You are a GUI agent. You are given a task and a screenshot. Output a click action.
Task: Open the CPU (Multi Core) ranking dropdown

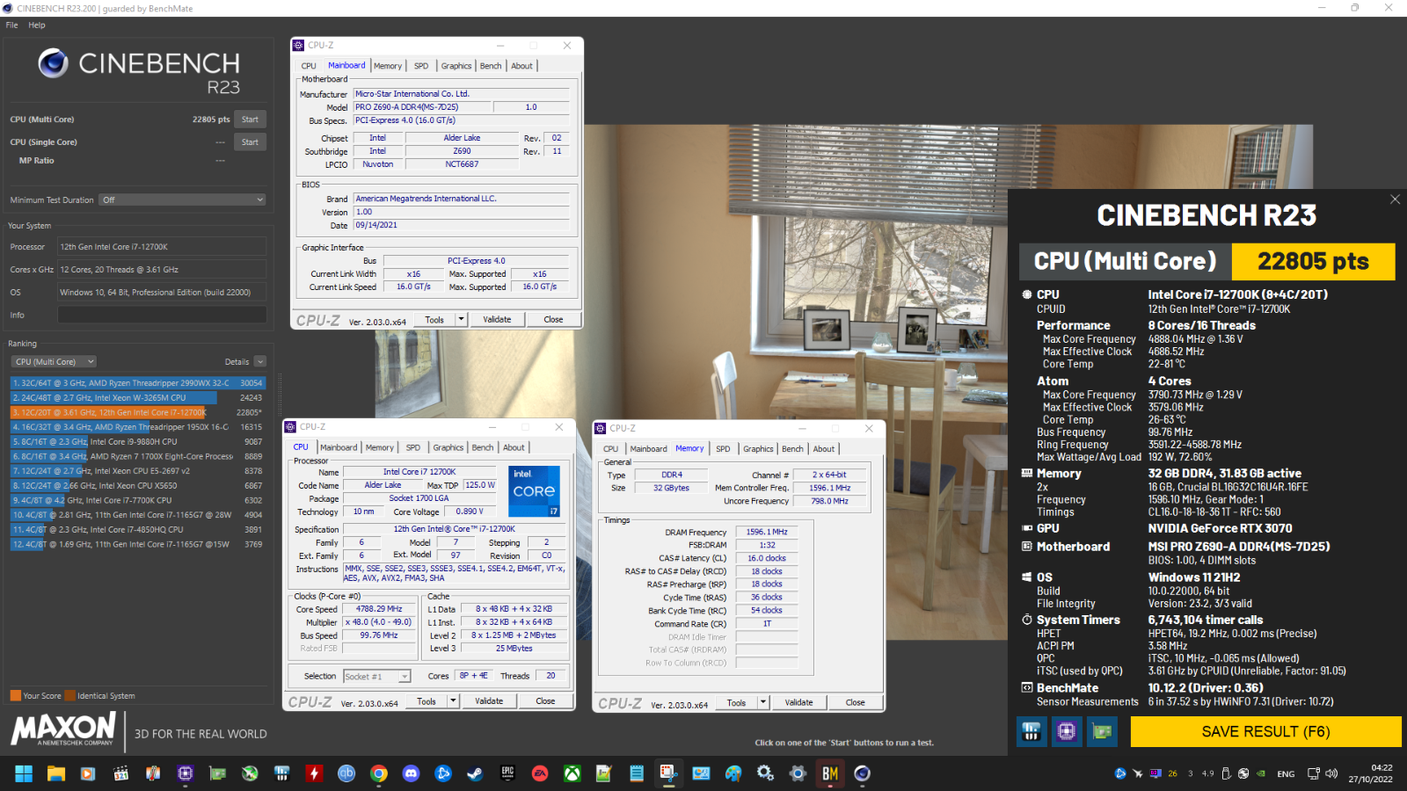pos(54,361)
